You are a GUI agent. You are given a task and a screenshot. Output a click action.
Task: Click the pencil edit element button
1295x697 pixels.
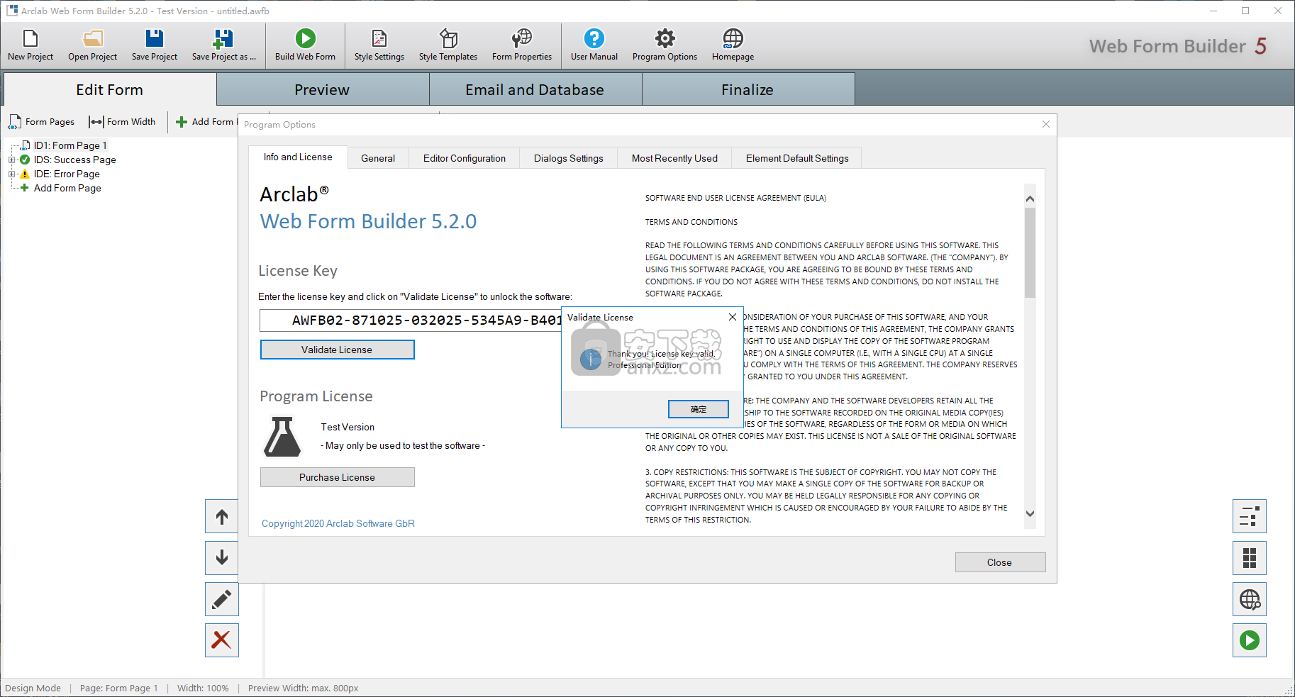tap(222, 599)
